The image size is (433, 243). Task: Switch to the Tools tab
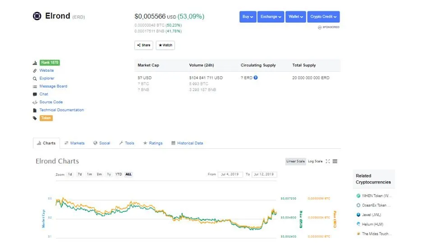point(127,143)
